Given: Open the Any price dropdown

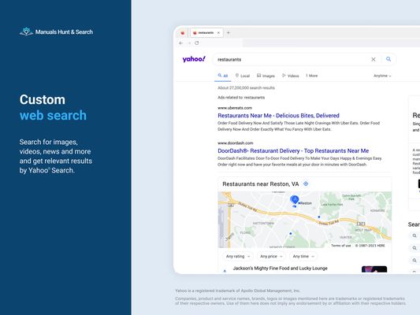Looking at the screenshot, I should tap(271, 257).
